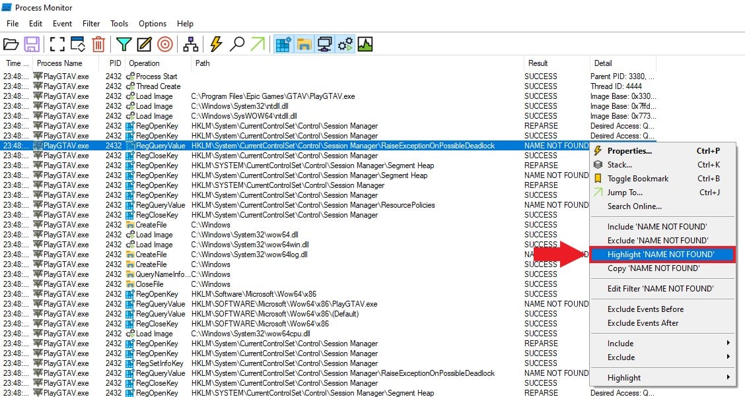The width and height of the screenshot is (745, 397).
Task: Select the CloseFile operation row
Action: [295, 284]
